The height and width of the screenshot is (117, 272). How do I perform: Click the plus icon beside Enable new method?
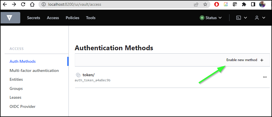262,60
